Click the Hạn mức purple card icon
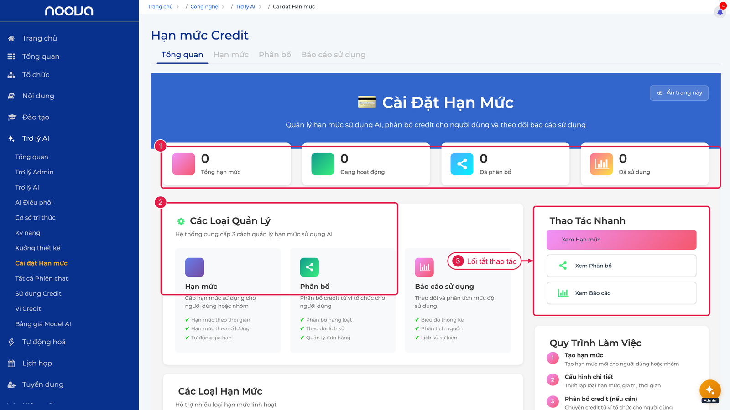730x410 pixels. point(194,267)
